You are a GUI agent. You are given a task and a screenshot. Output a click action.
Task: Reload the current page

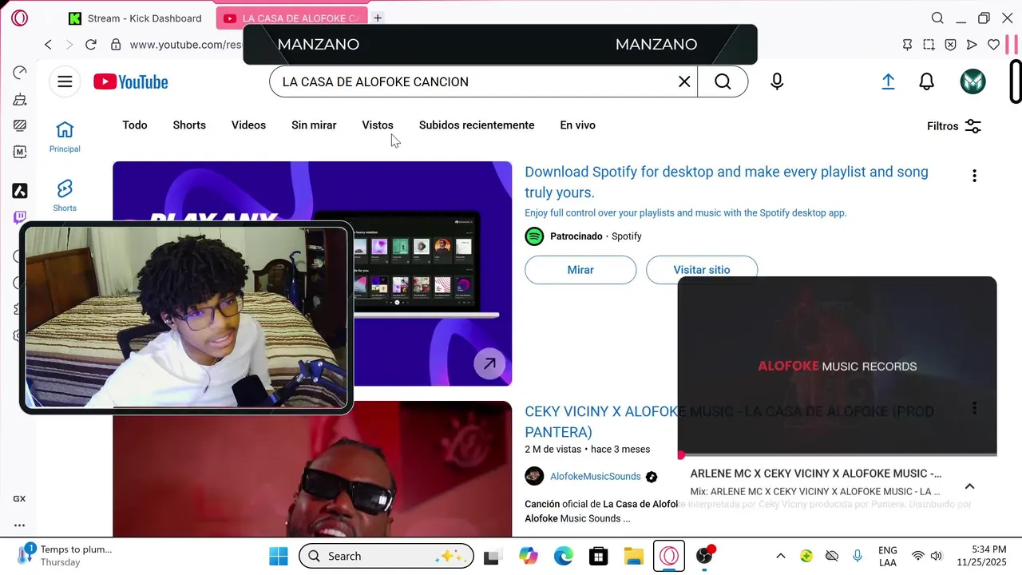point(91,45)
